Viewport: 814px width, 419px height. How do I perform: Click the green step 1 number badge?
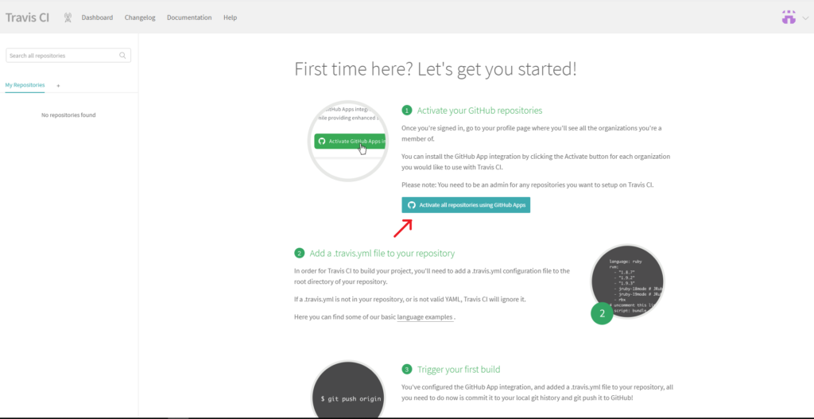point(407,111)
